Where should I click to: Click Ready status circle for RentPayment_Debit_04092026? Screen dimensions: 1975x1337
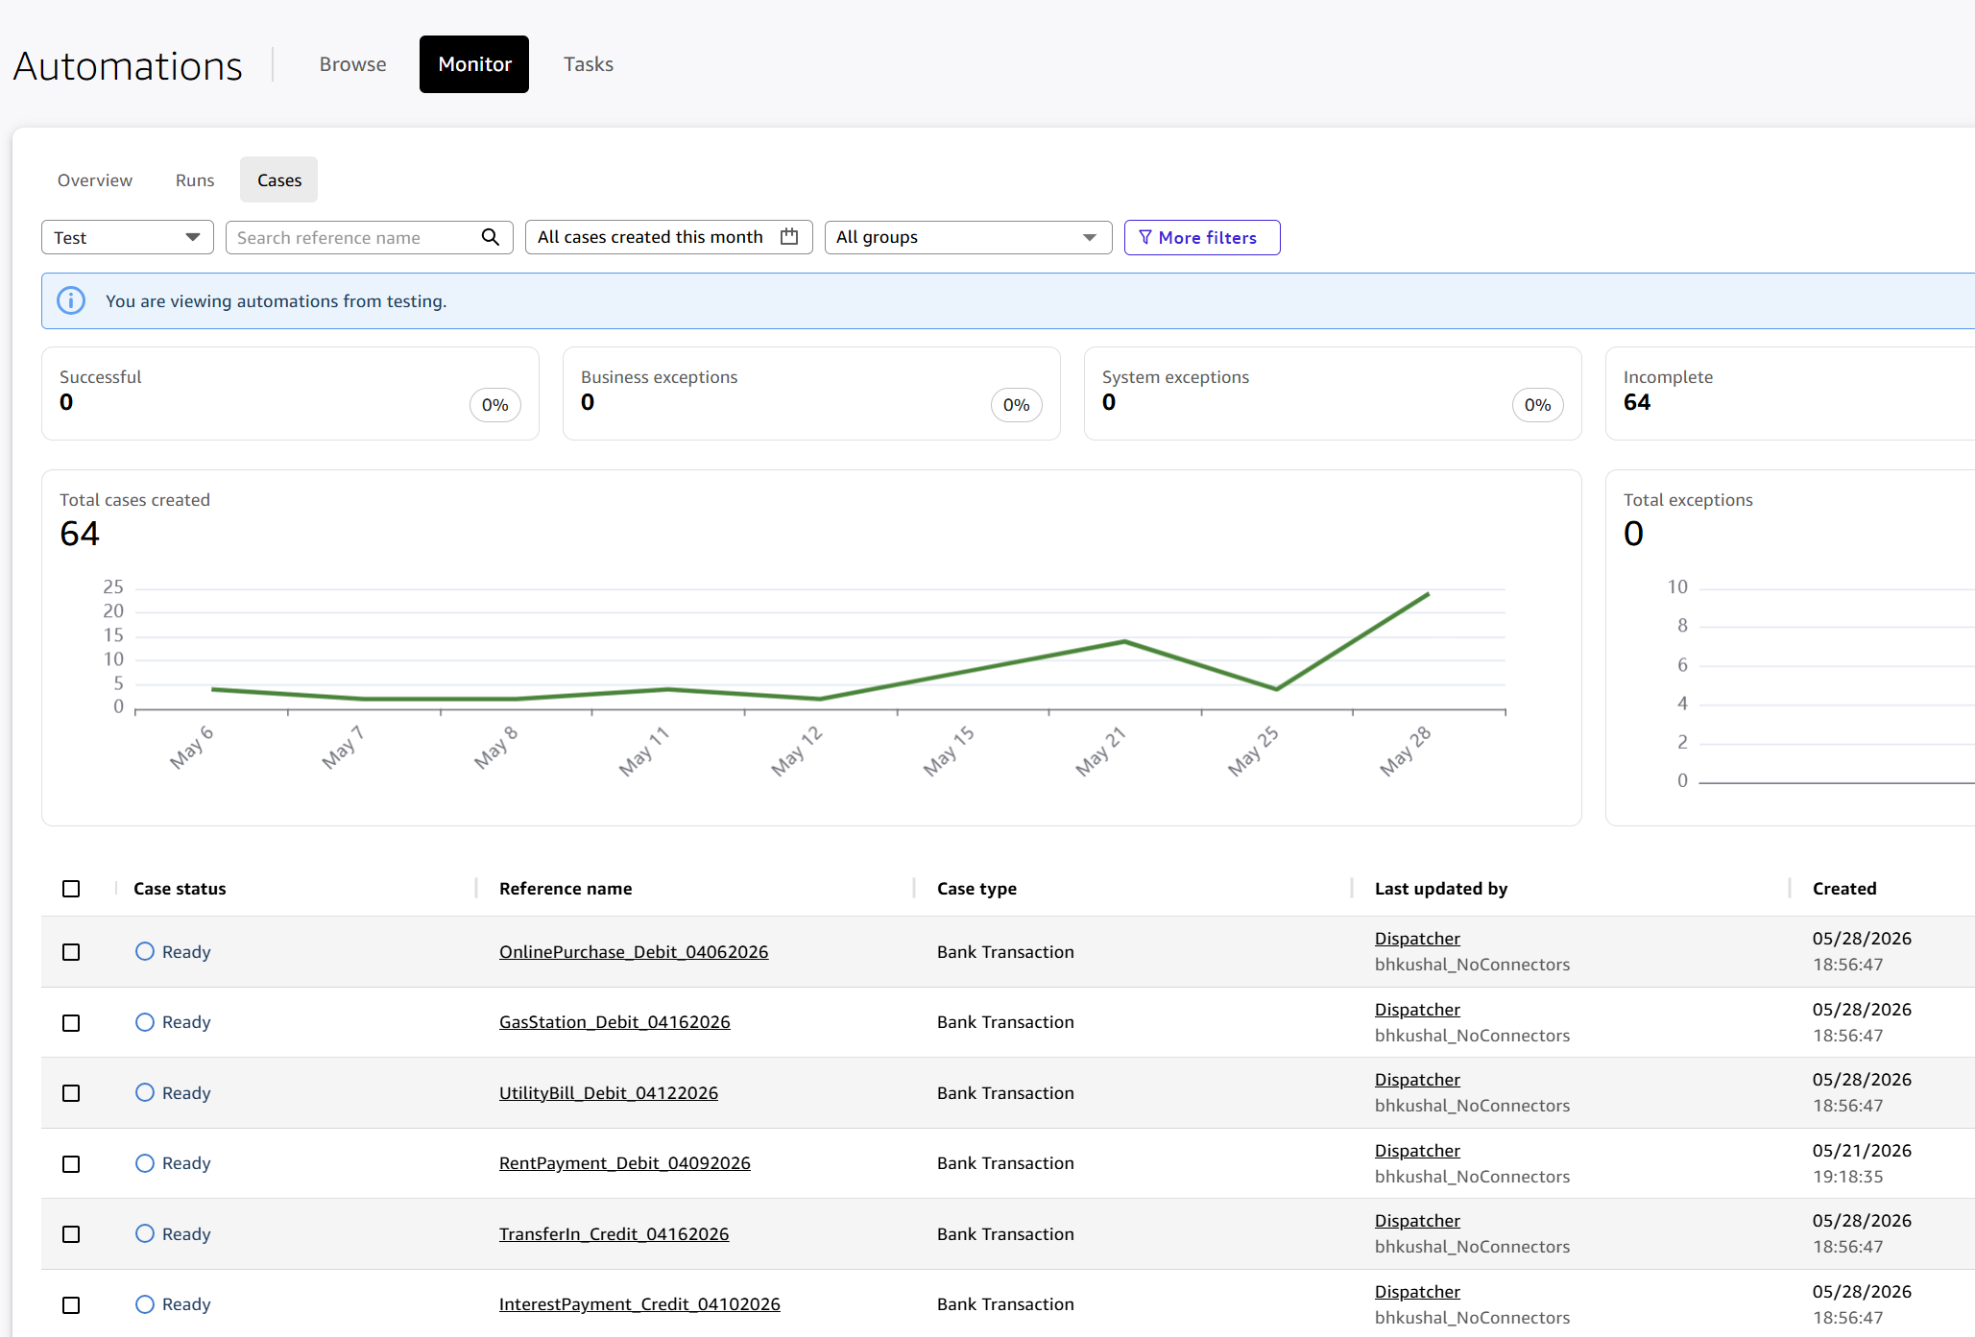tap(145, 1163)
